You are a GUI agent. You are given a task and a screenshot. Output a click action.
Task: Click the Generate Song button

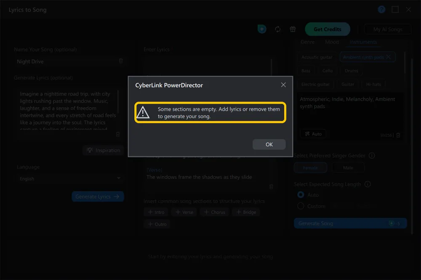(x=350, y=223)
